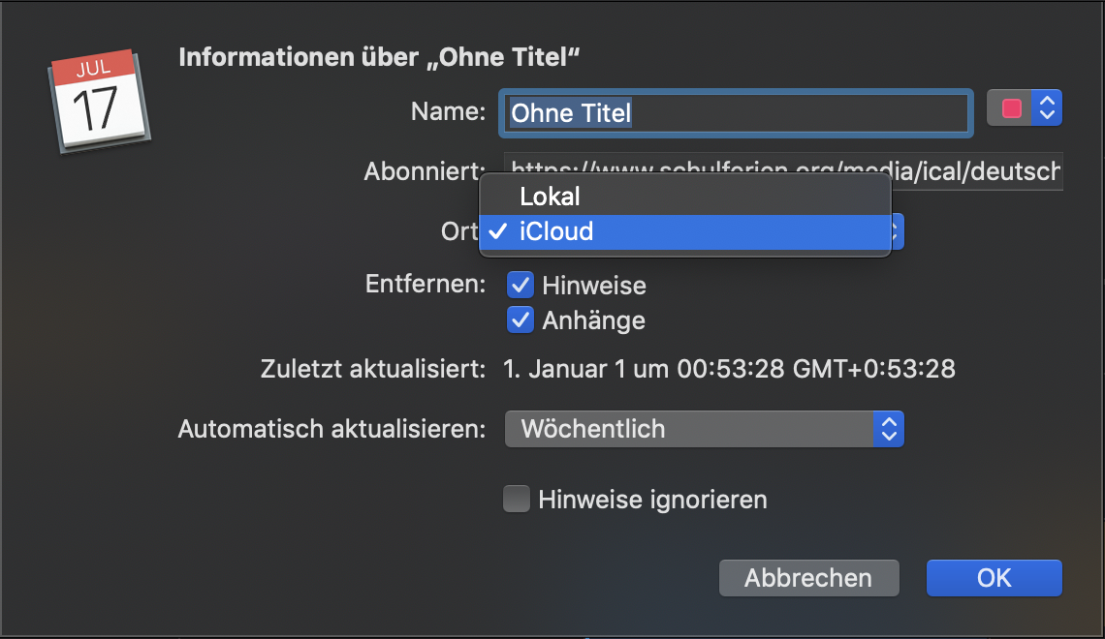This screenshot has height=639, width=1105.
Task: Select the Ohne Titel name field
Action: coord(737,113)
